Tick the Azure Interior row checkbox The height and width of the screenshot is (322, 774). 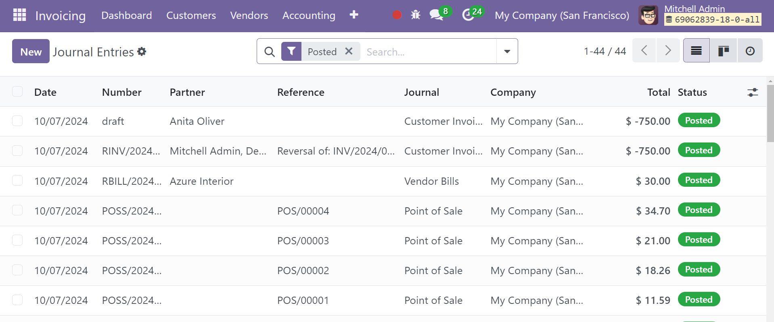coord(17,181)
